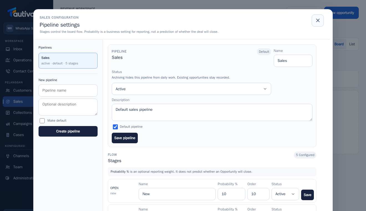Click the Administration sidebar icon

coord(8,178)
